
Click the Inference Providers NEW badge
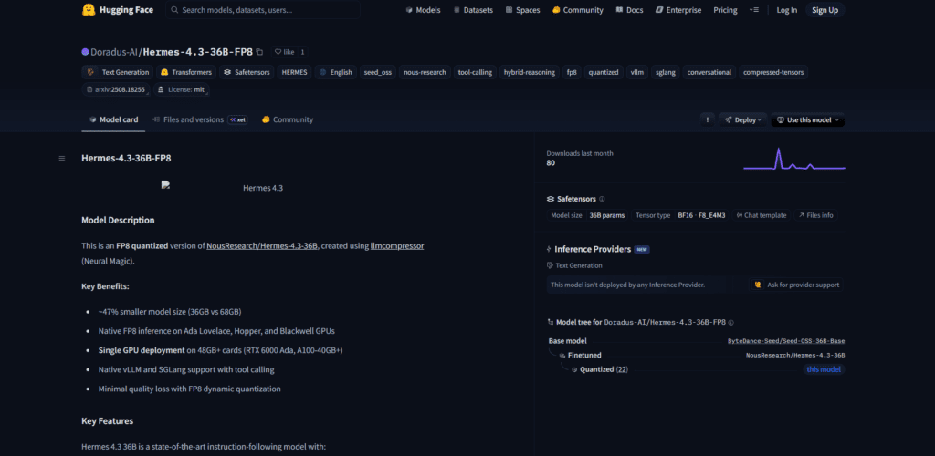click(642, 249)
